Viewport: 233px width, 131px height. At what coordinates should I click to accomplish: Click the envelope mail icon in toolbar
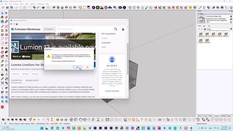(120, 8)
